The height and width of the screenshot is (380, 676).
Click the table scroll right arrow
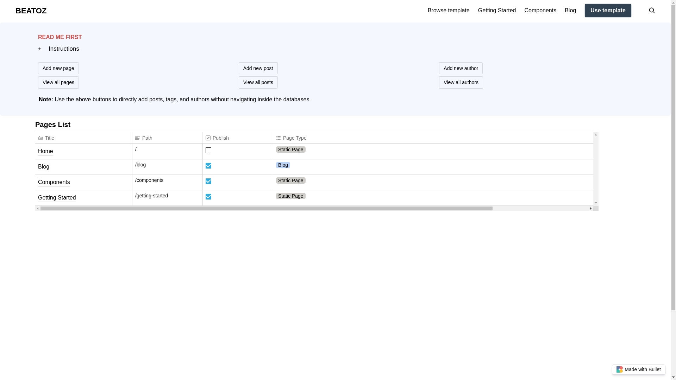(x=591, y=209)
